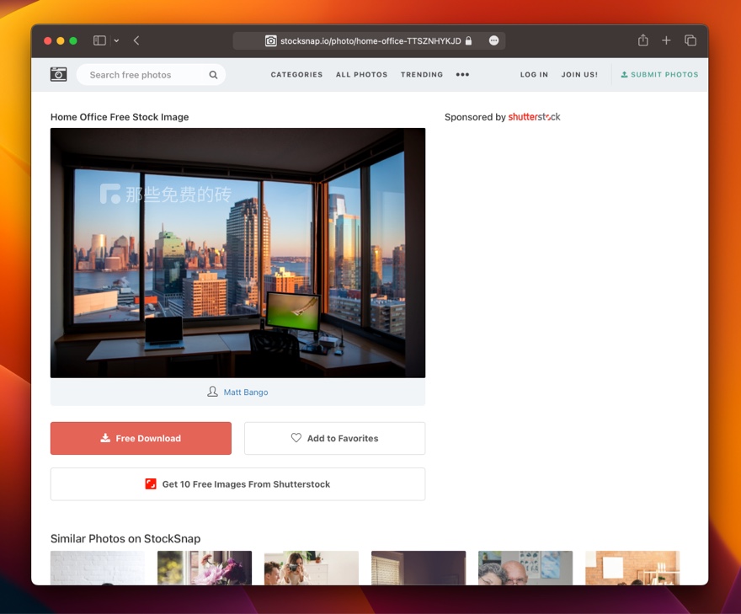
Task: Click the Shutterstock sponsor logo
Action: point(534,117)
